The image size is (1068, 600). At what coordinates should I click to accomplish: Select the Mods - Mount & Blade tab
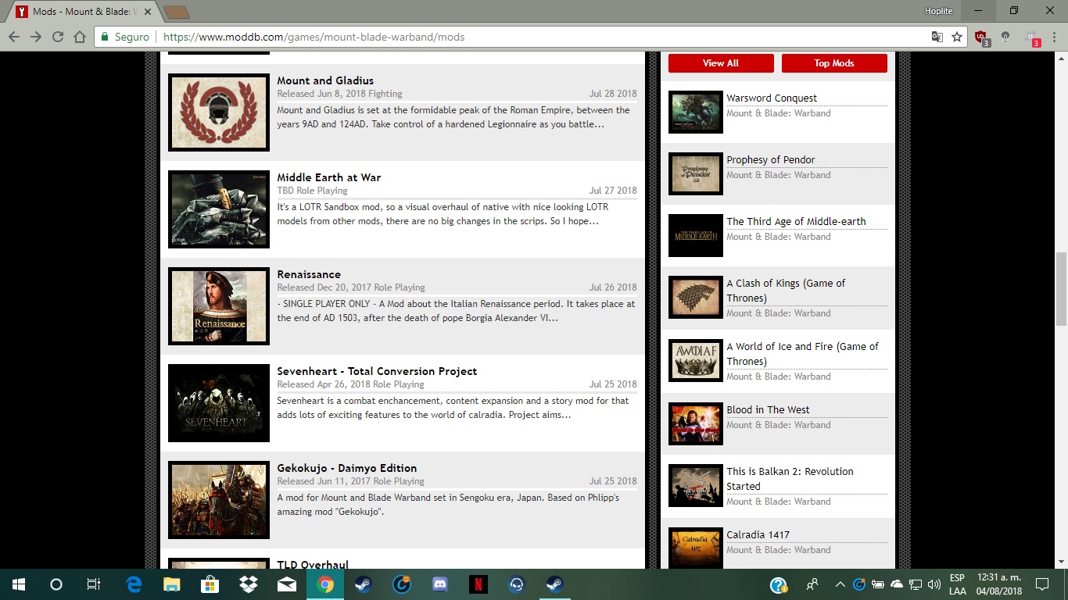click(84, 12)
